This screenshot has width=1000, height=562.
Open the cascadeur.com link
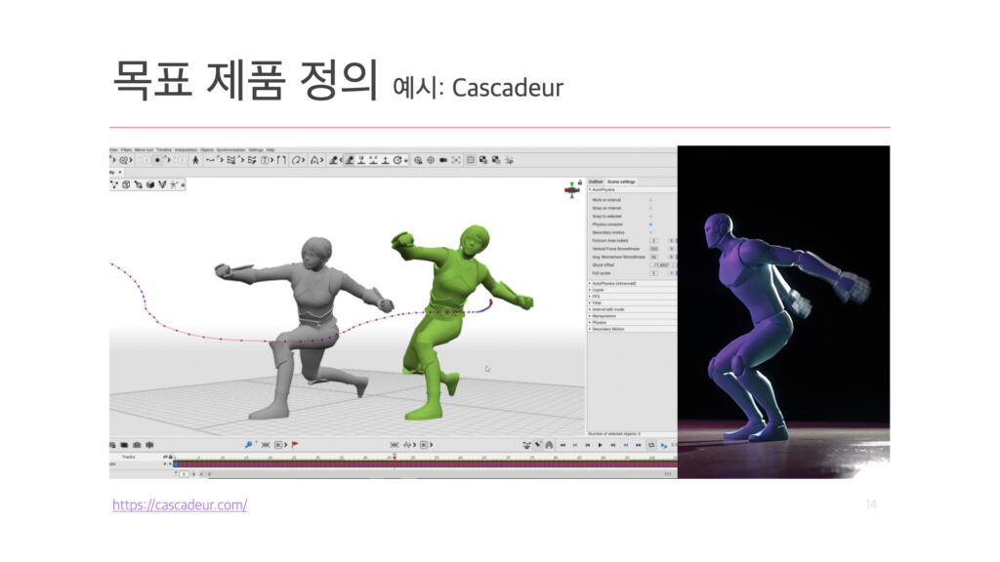pyautogui.click(x=180, y=505)
